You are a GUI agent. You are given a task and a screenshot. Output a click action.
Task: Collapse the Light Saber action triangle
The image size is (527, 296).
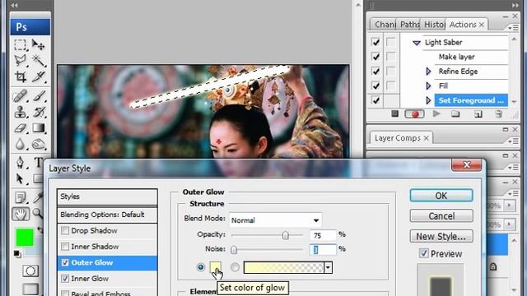pyautogui.click(x=417, y=43)
